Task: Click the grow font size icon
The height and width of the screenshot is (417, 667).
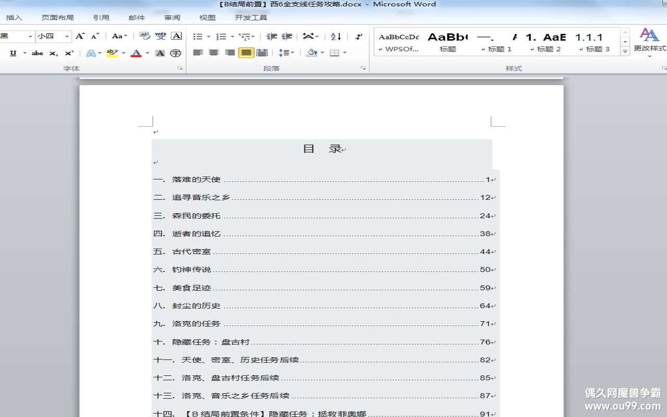Action: click(80, 36)
